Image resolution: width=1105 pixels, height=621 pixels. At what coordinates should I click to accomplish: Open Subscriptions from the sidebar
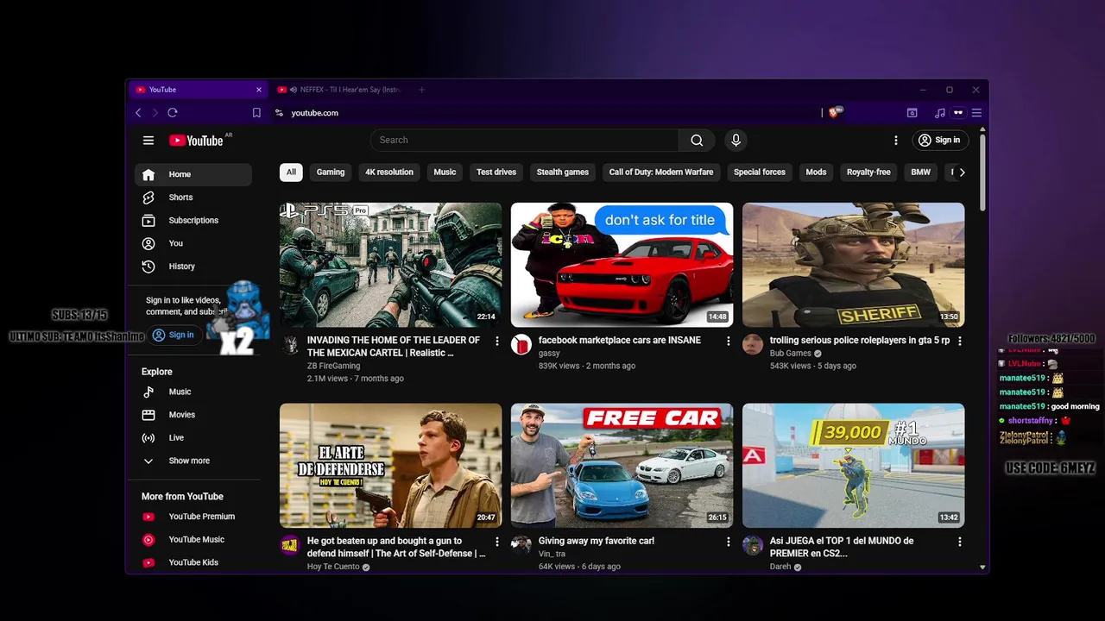coord(193,220)
